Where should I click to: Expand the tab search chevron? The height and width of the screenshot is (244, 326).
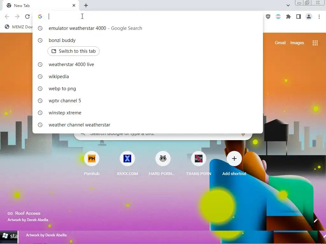288,5
